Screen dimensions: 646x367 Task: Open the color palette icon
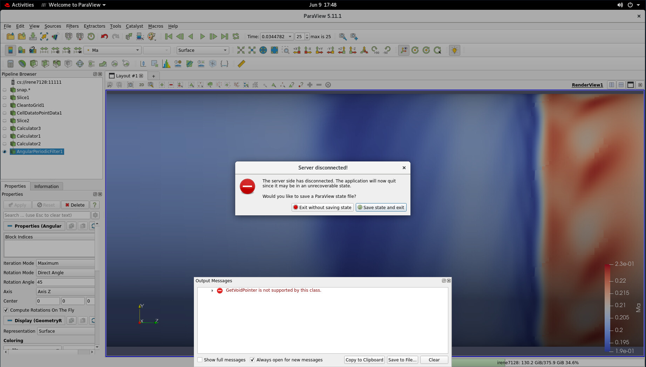pyautogui.click(x=151, y=36)
